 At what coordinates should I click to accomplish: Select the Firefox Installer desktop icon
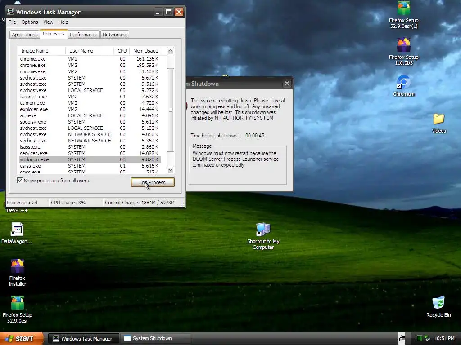point(18,273)
